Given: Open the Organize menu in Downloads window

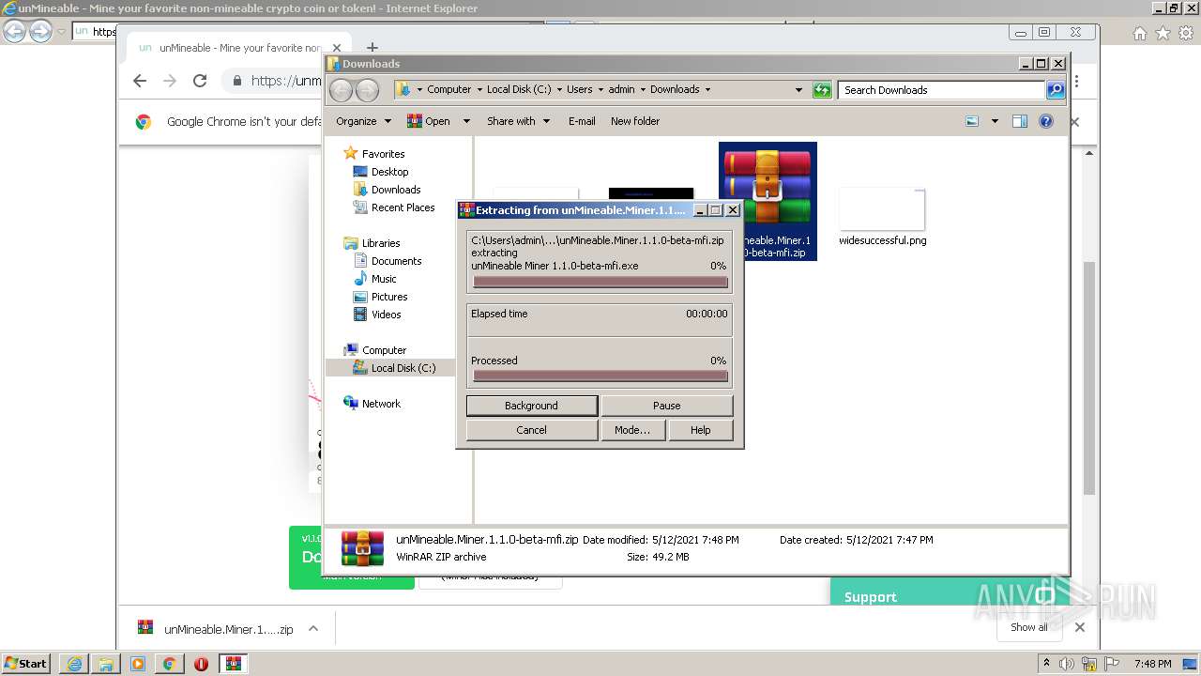Looking at the screenshot, I should click(363, 121).
